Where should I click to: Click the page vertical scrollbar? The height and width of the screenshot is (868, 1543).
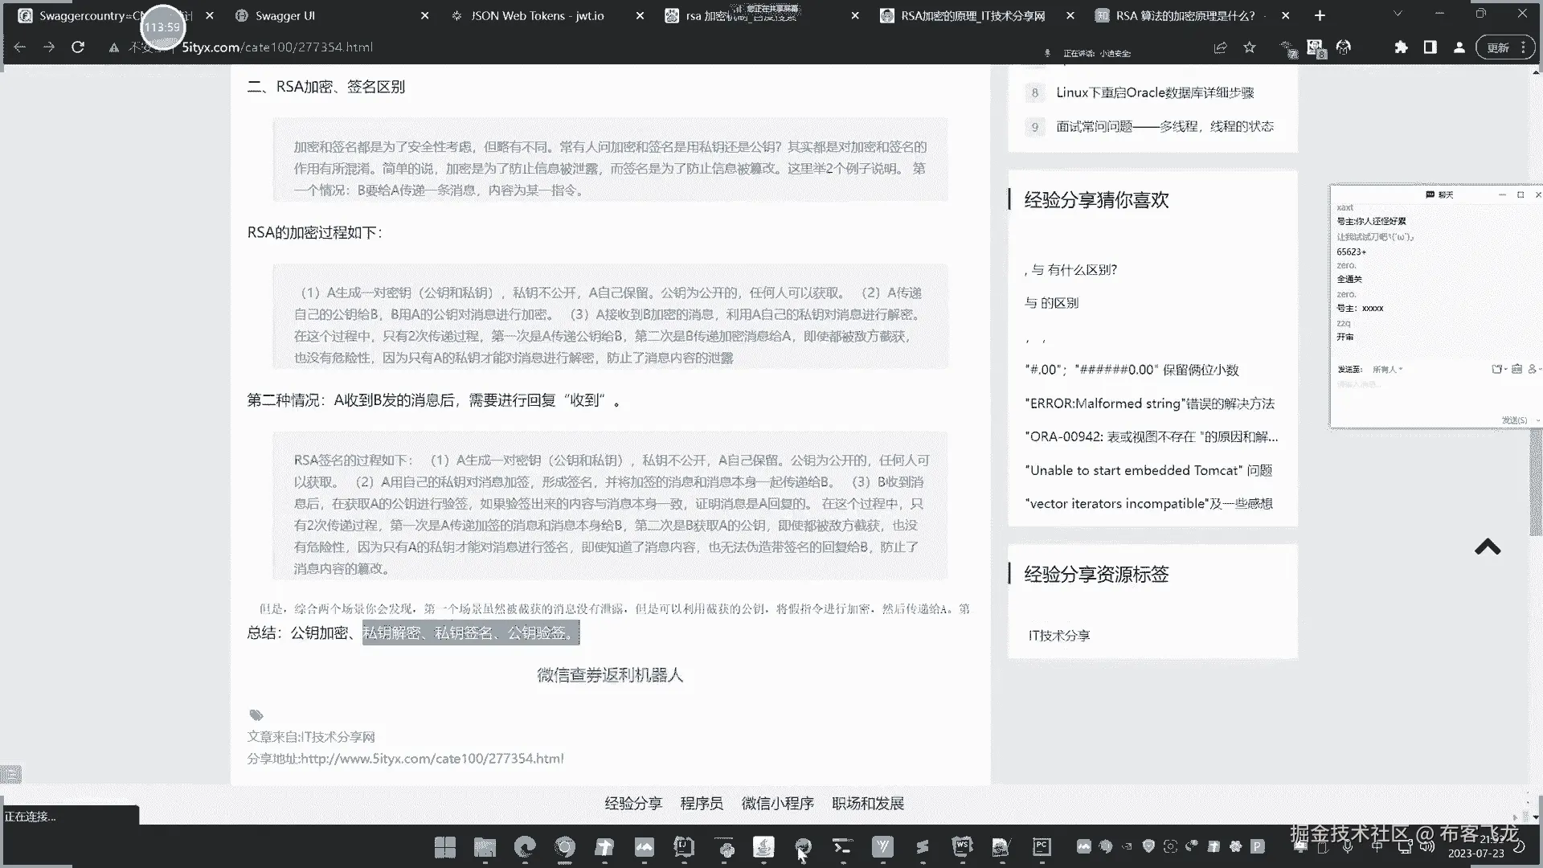1535,482
